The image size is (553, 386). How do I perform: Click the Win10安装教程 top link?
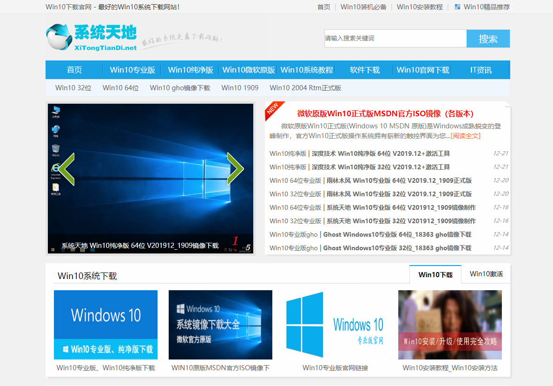(420, 7)
